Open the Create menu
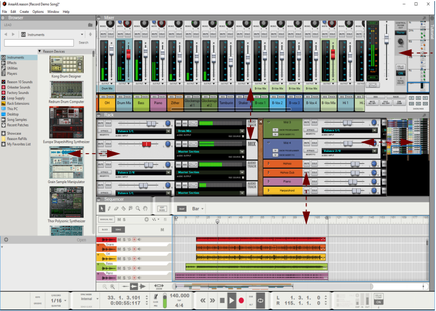The image size is (436, 311). [x=24, y=11]
